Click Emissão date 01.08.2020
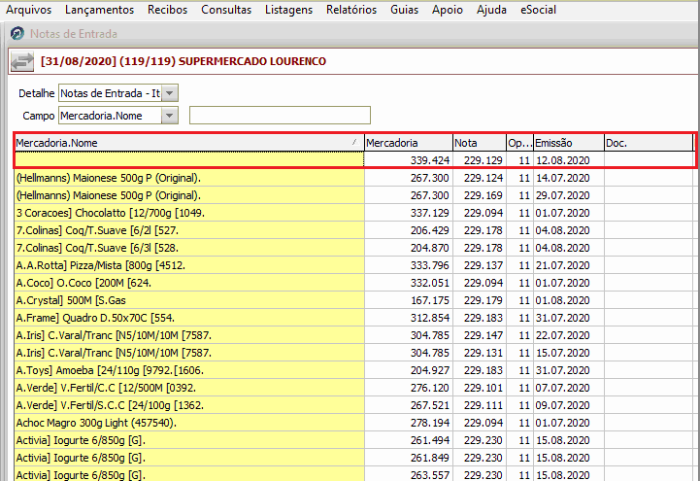The width and height of the screenshot is (700, 481). pos(563,300)
